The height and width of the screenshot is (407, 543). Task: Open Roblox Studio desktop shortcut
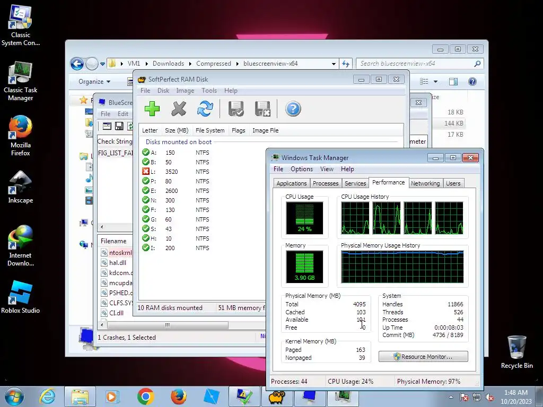pos(21,297)
